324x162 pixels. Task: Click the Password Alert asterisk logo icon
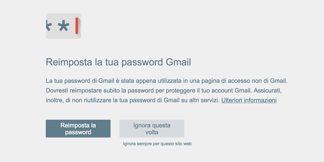click(64, 26)
